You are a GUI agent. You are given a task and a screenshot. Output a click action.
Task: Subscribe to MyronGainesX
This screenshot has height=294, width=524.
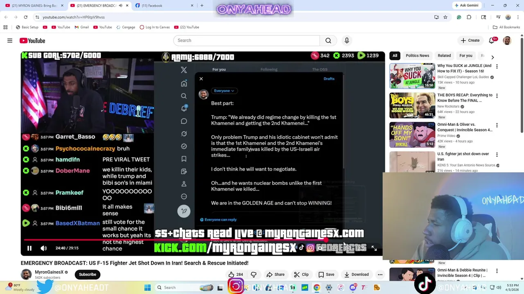click(x=88, y=274)
